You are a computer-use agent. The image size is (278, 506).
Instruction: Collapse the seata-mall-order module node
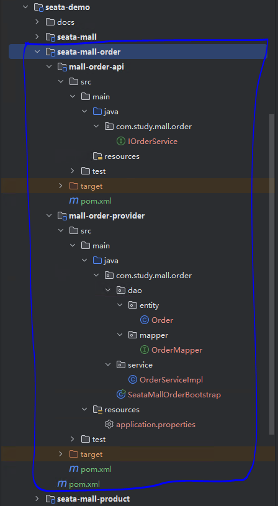37,52
